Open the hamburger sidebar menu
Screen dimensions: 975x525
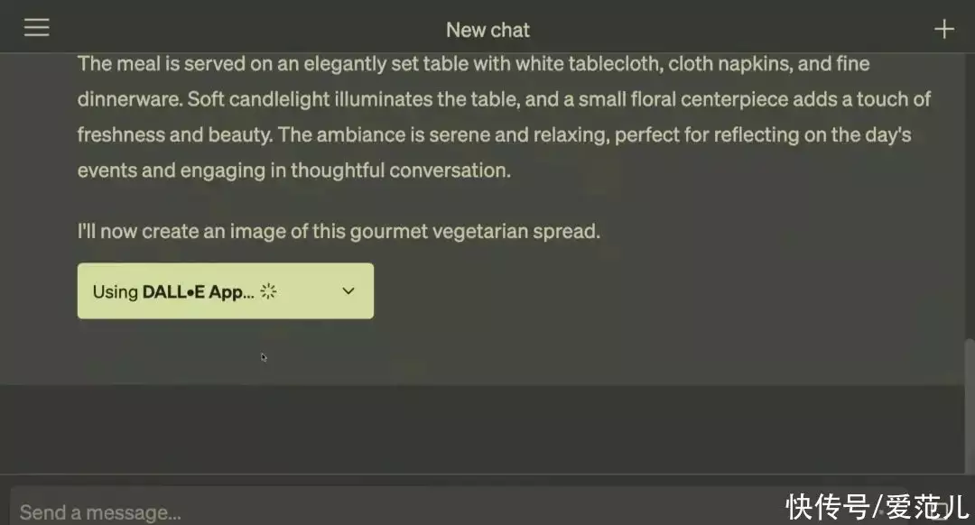36,28
